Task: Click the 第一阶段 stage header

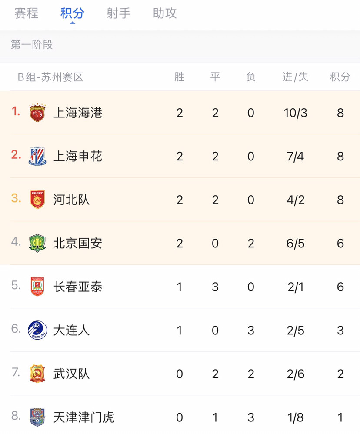Action: coord(32,44)
